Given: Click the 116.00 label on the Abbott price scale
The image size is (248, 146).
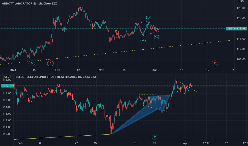Looking at the screenshot, I should [241, 39].
